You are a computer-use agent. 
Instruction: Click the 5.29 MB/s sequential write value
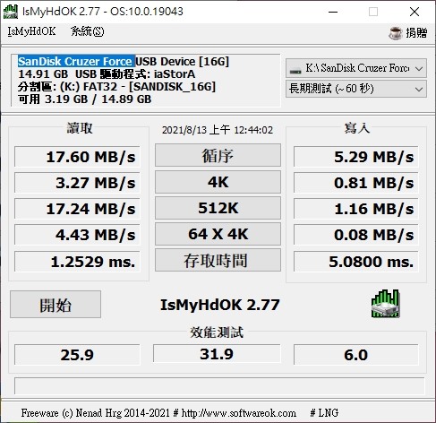[356, 157]
